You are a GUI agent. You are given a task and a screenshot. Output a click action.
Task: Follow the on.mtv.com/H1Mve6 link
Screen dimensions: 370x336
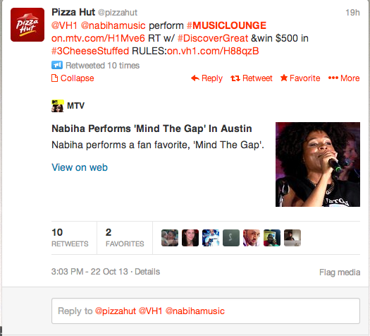click(98, 38)
